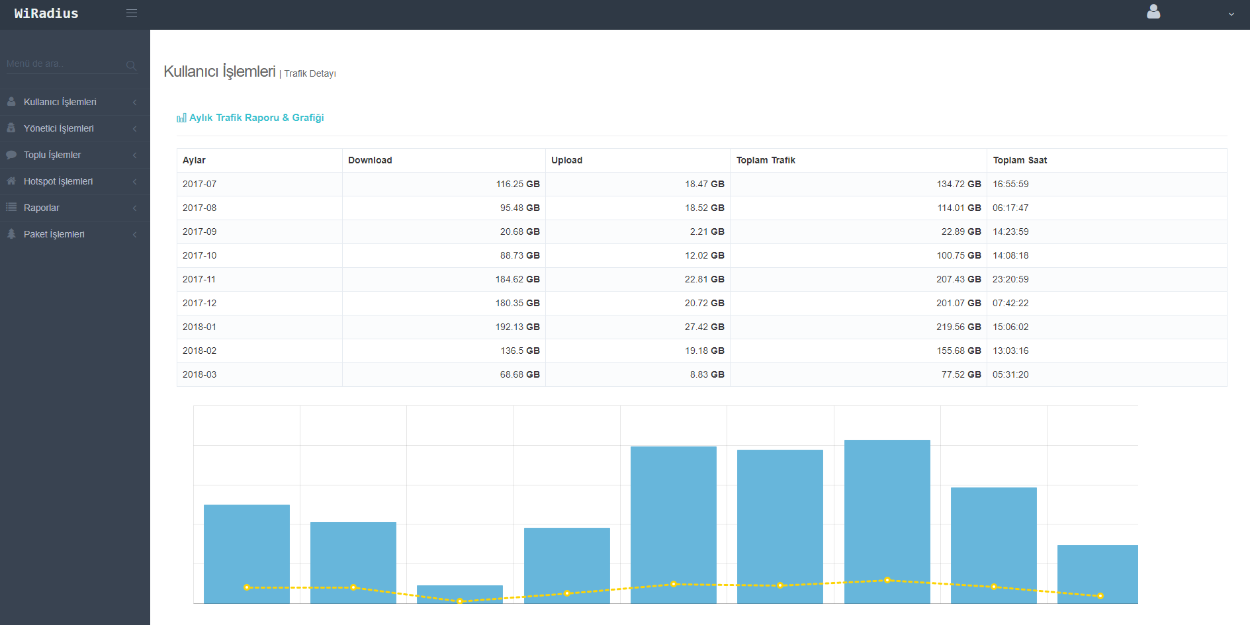Open the Toplu İşlemler menu item

pyautogui.click(x=52, y=155)
